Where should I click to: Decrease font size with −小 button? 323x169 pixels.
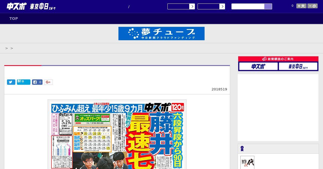pos(313,6)
